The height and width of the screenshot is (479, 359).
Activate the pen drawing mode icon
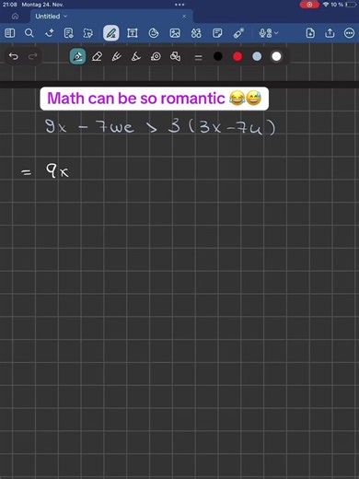110,33
